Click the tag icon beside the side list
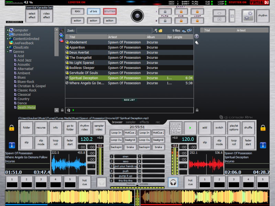 click(197, 43)
